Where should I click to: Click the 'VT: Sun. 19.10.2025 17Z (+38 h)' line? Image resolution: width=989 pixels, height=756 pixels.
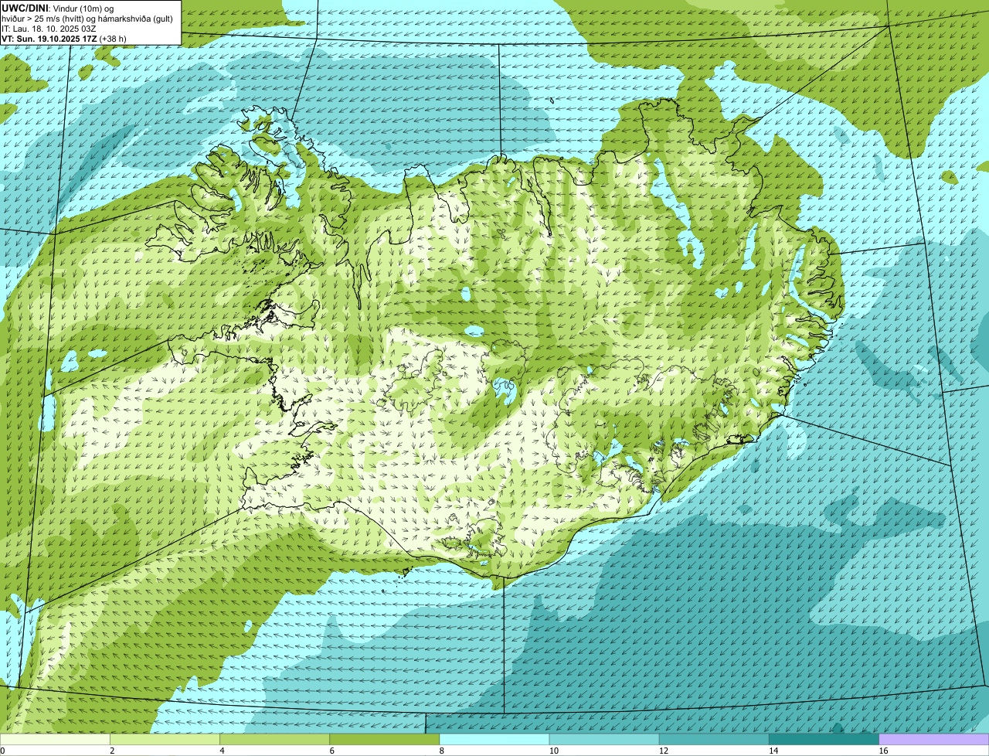pos(64,38)
